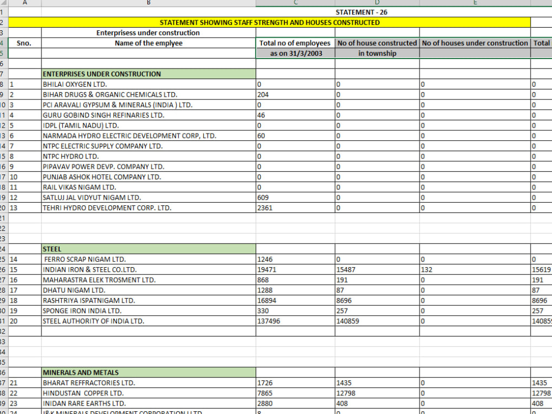Select 'PUNJAB ASHOK HOTEL COMPANY LTD.' cell

[x=148, y=177]
